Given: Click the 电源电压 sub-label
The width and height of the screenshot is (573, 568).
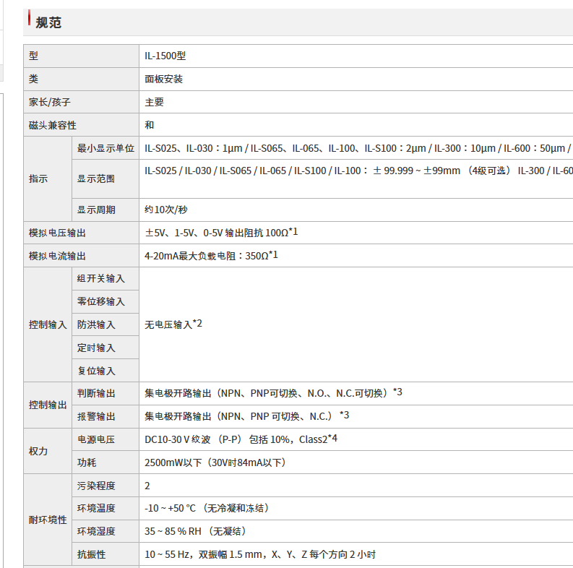Looking at the screenshot, I should pos(96,439).
